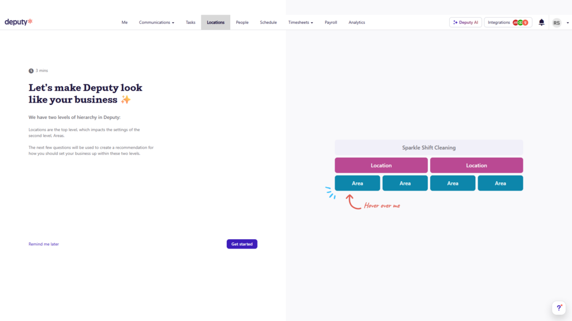Screen dimensions: 572x321
Task: Click the RS user avatar
Action: (x=556, y=22)
